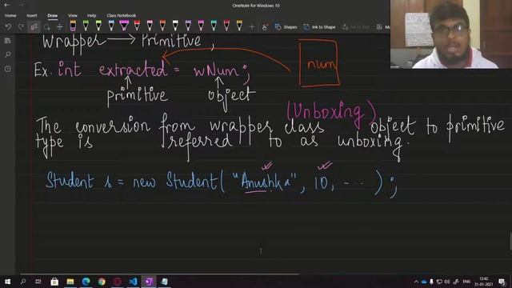Click the Ink to Shape button

click(319, 26)
